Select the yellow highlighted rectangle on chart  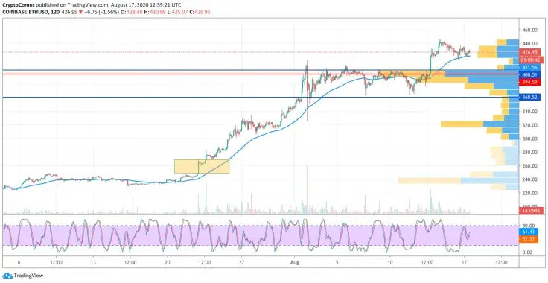[x=202, y=166]
